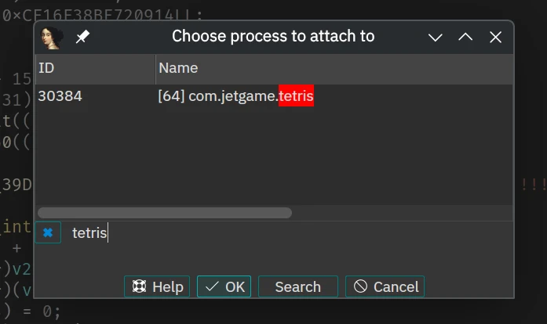This screenshot has height=324, width=547.
Task: Maximize the dialog using the up chevron
Action: pos(465,37)
